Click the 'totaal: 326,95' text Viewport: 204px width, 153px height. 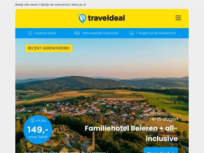(38, 137)
